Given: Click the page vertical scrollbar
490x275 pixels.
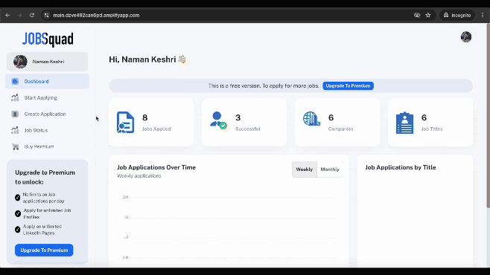Looking at the screenshot, I should pos(488,115).
